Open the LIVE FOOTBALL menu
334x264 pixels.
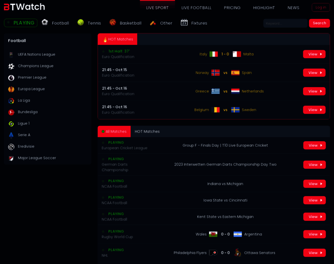point(196,7)
